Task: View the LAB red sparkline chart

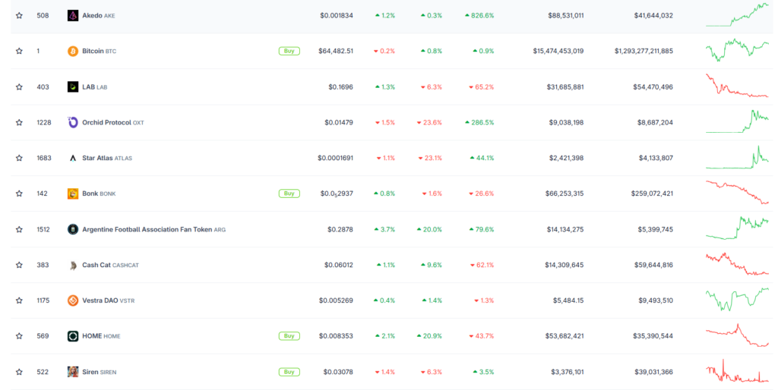Action: coord(737,86)
